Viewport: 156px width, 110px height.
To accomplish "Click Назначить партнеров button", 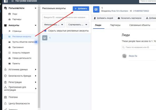I will pos(130,18).
